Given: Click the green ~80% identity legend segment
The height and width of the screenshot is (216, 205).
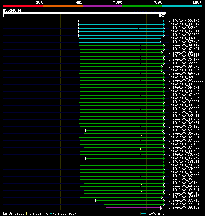Looking at the screenshot, I should (142, 6).
